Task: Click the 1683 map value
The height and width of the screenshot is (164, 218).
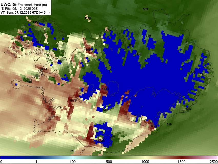Action: point(105,89)
